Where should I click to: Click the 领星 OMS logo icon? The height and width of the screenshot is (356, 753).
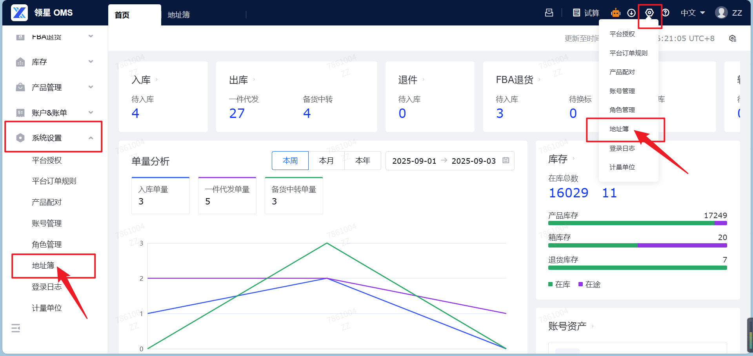click(19, 13)
